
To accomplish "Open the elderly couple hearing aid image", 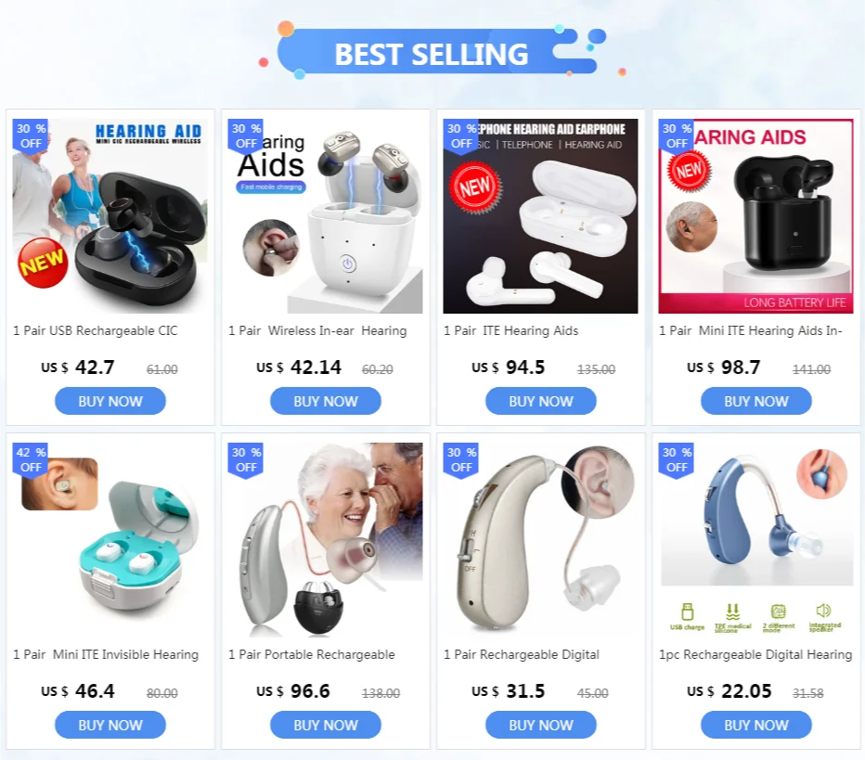I will [x=326, y=540].
